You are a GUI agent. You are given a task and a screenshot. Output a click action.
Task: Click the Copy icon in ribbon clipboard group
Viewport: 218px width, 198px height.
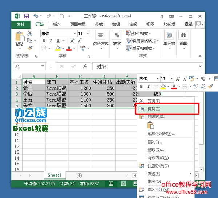[30, 41]
